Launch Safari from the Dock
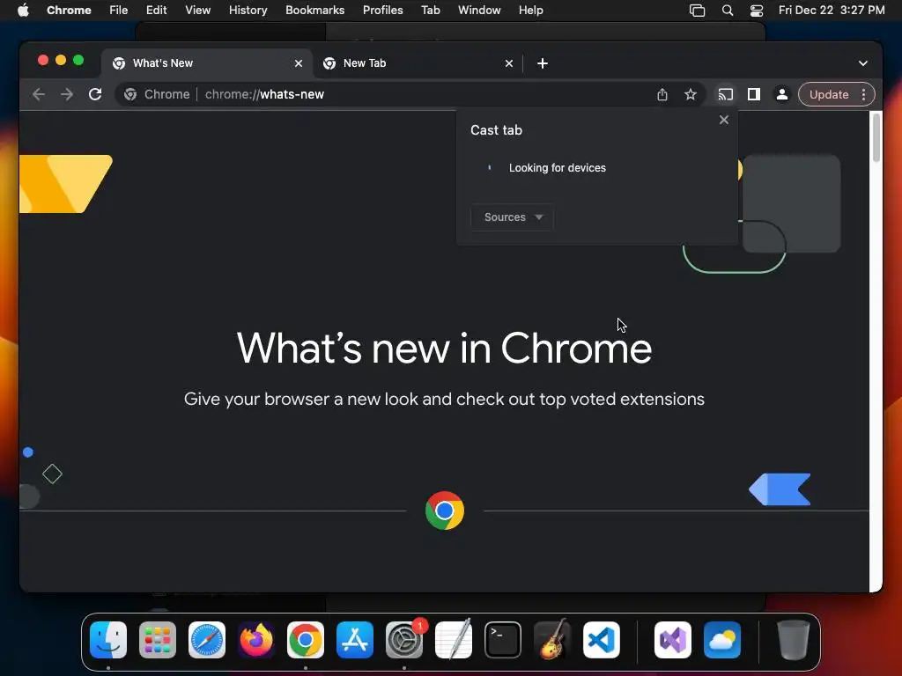This screenshot has width=902, height=676. pos(207,640)
